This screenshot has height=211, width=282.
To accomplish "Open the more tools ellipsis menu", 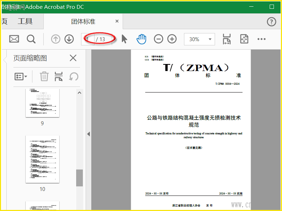I will click(261, 39).
